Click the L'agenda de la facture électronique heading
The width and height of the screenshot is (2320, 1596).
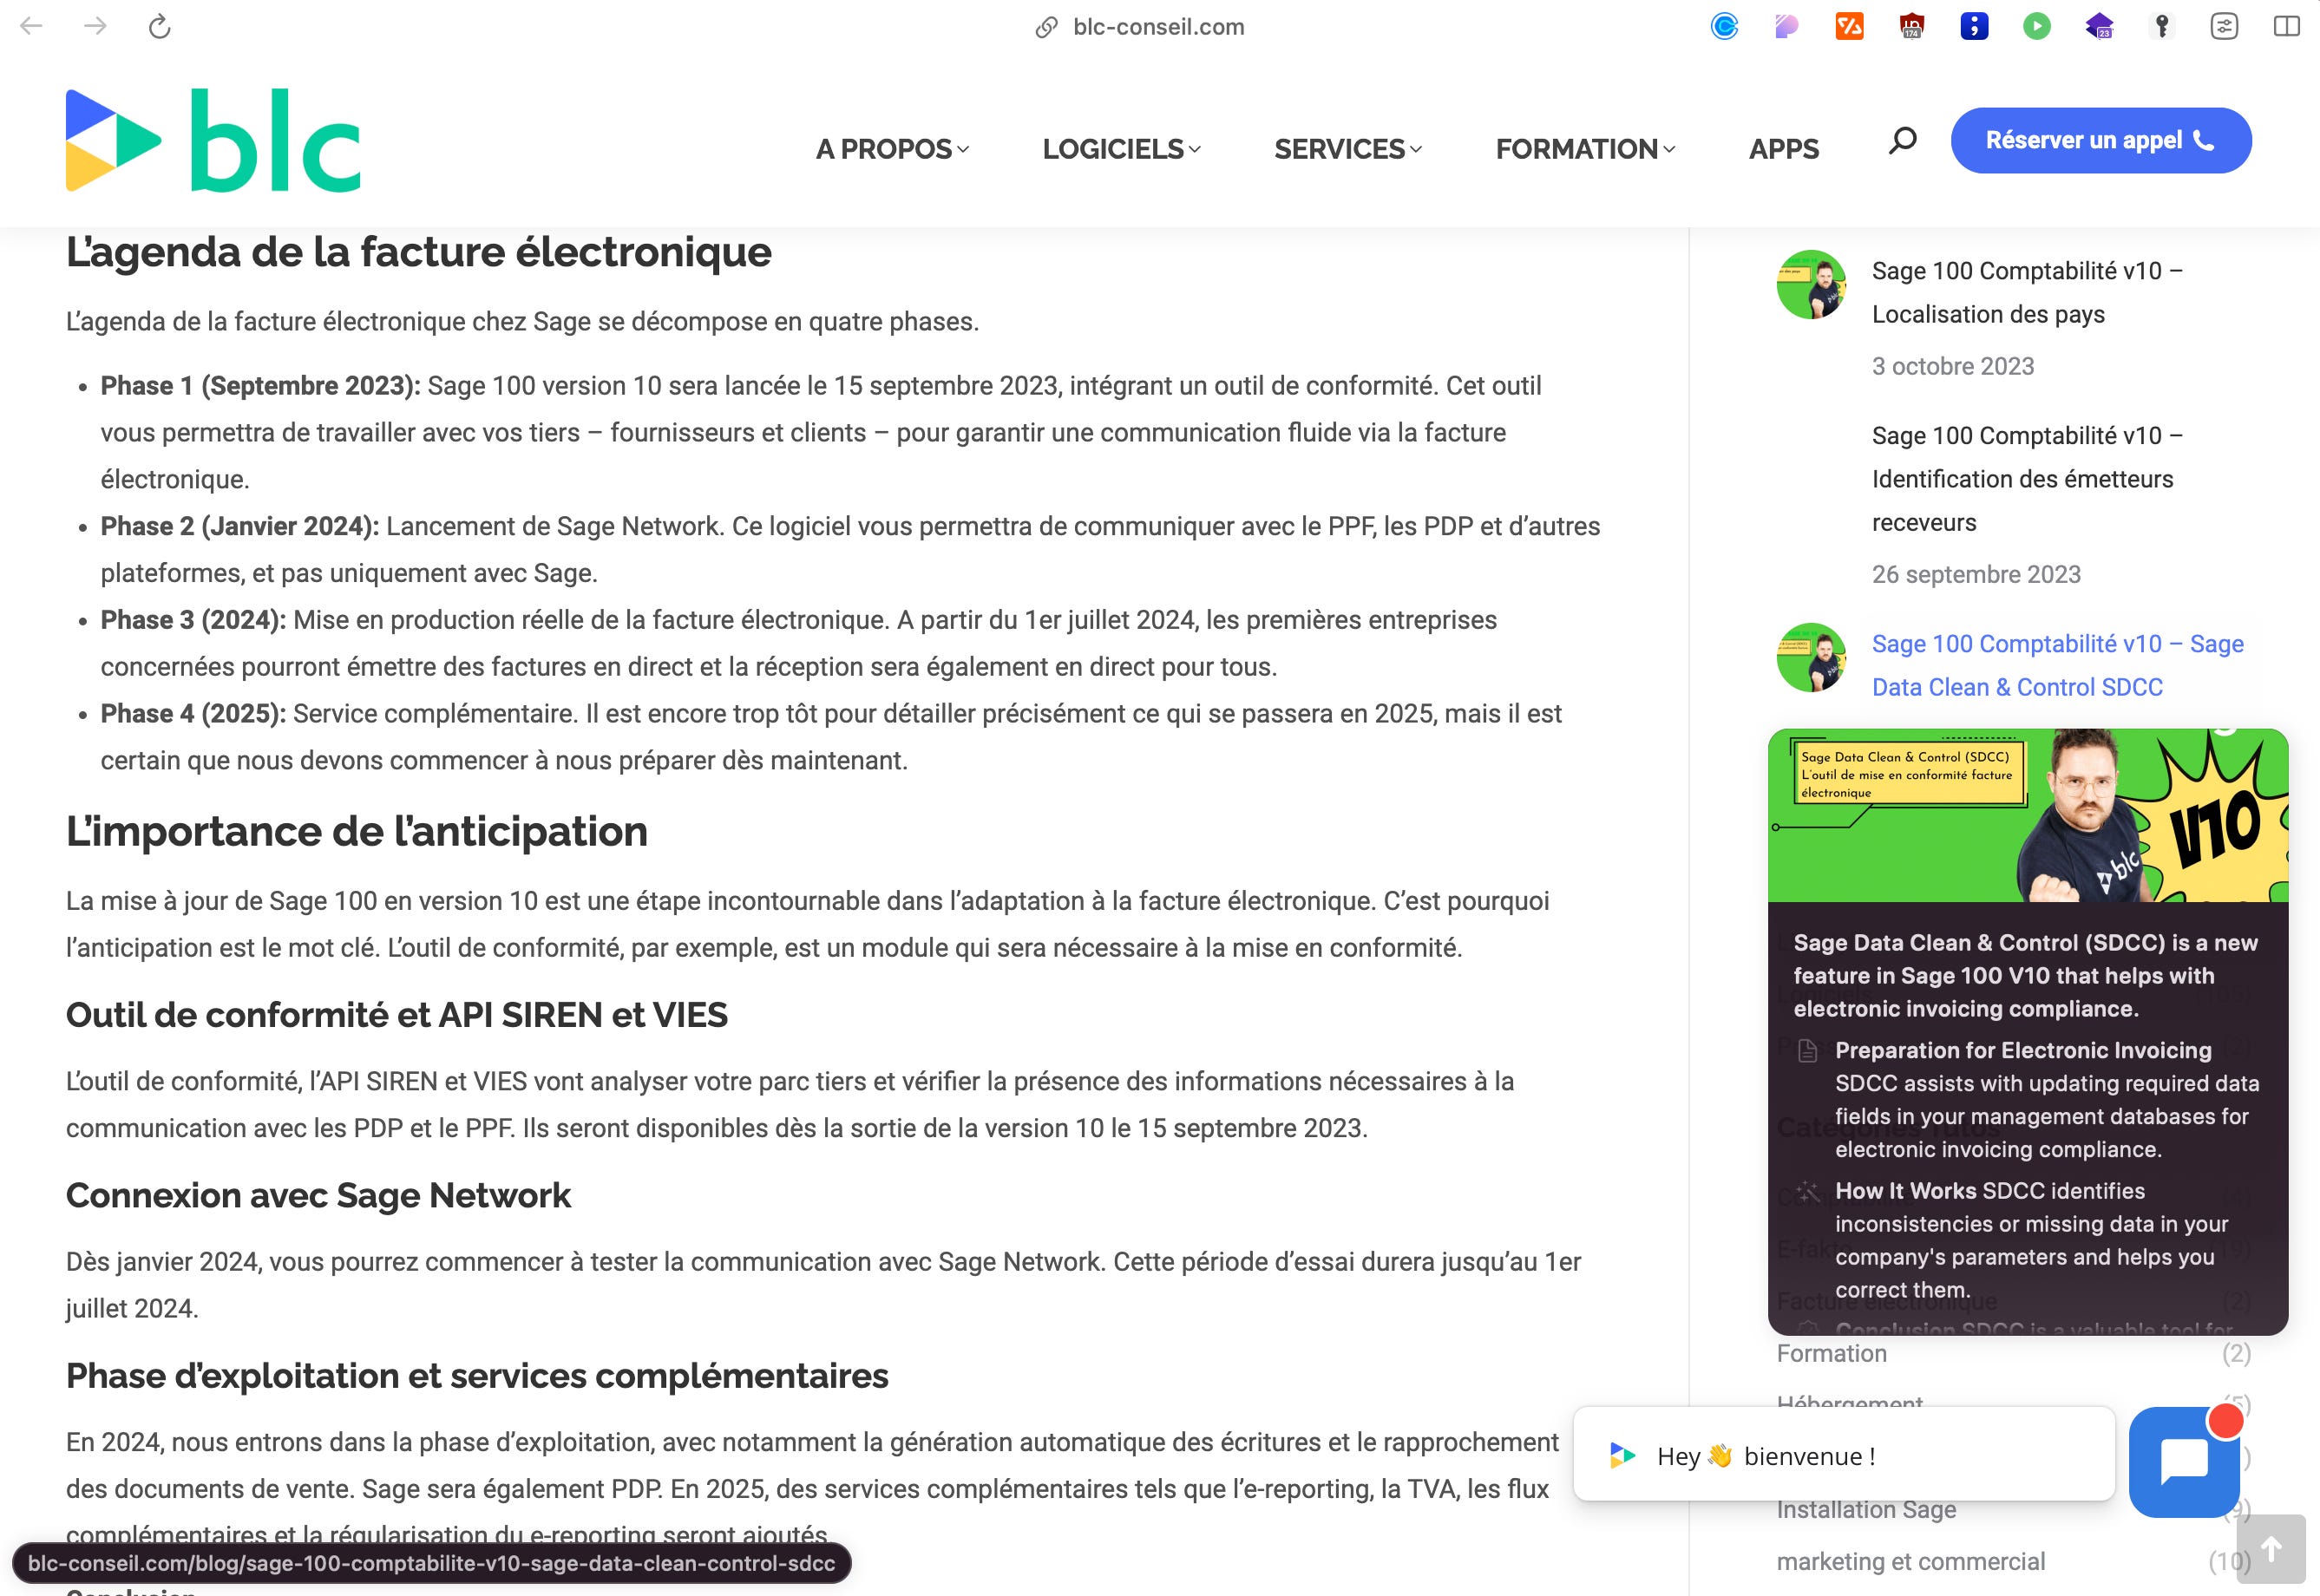click(418, 252)
